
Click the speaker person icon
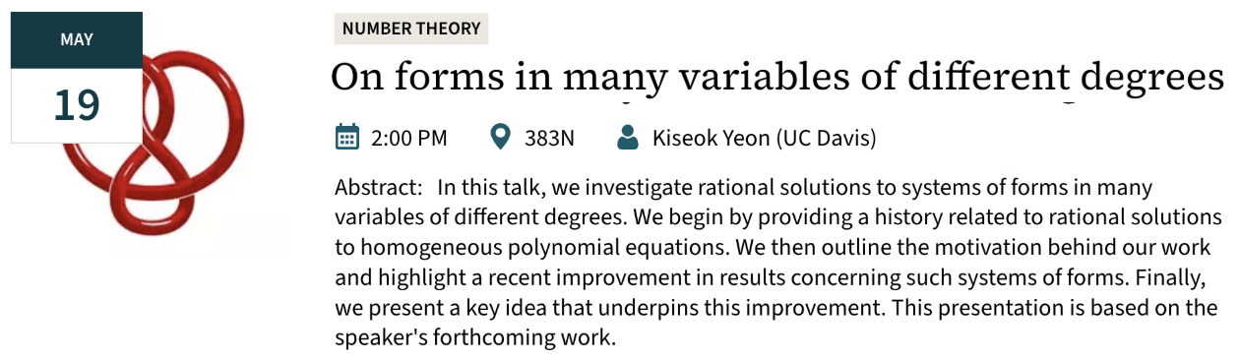click(627, 138)
